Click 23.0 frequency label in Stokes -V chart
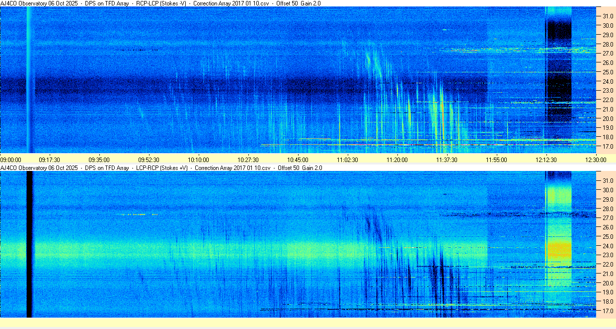 tap(608, 91)
